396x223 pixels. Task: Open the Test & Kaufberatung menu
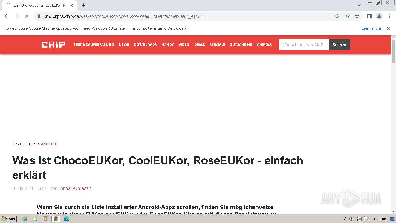(x=93, y=45)
